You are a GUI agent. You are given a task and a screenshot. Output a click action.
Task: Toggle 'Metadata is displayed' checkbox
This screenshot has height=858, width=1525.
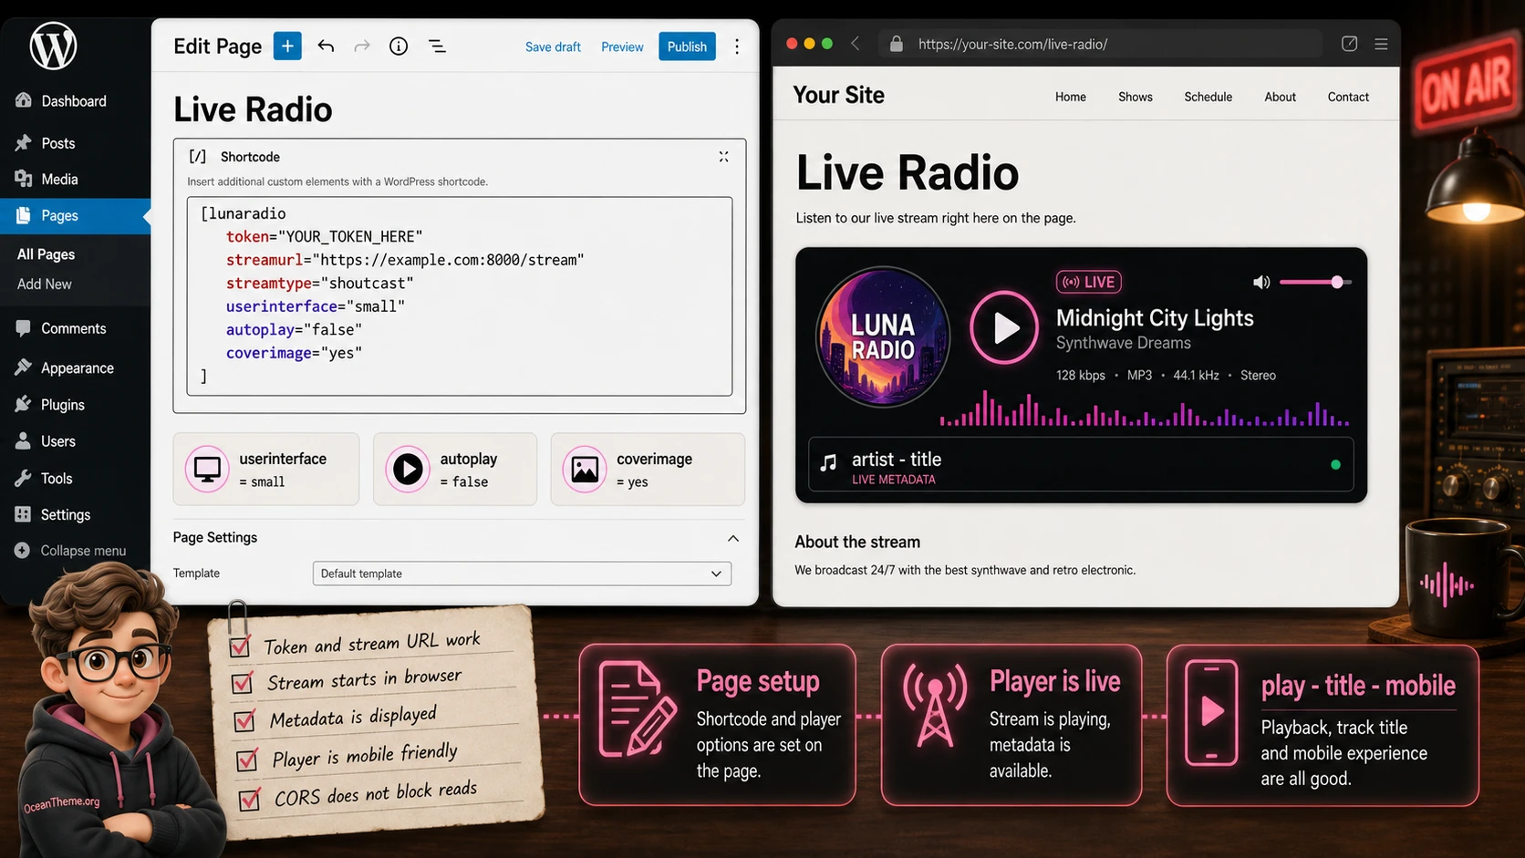tap(244, 720)
